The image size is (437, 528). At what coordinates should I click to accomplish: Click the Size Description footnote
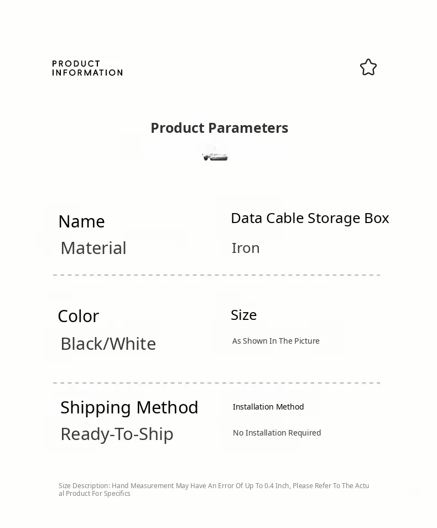click(x=214, y=489)
